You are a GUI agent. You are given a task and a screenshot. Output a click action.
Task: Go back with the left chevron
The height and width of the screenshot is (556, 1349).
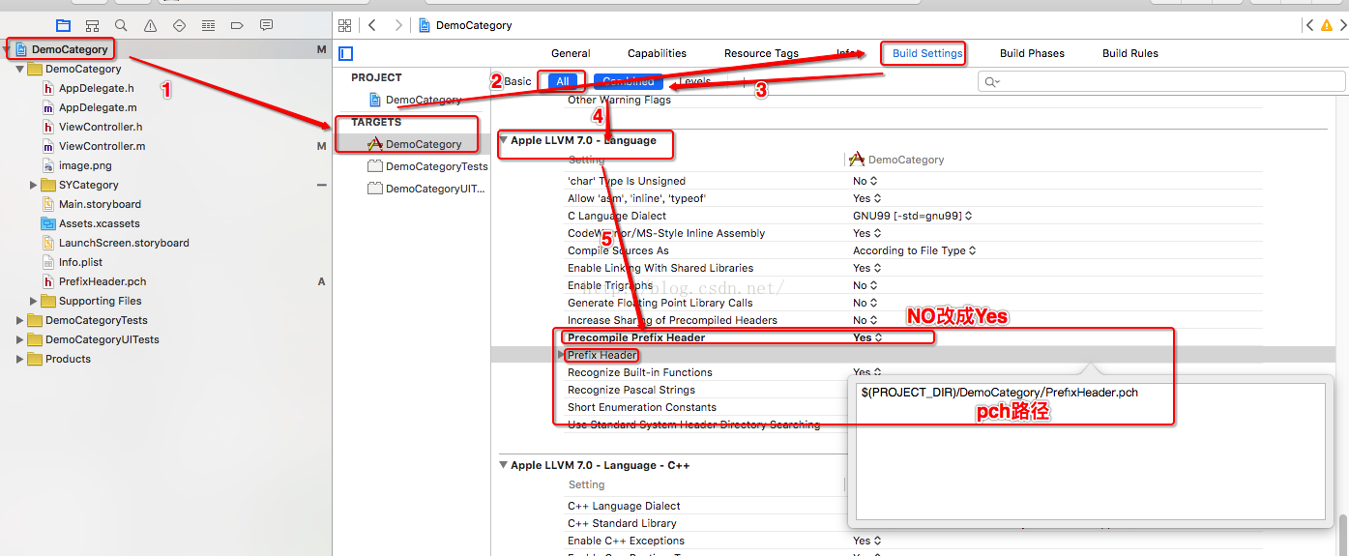point(372,25)
